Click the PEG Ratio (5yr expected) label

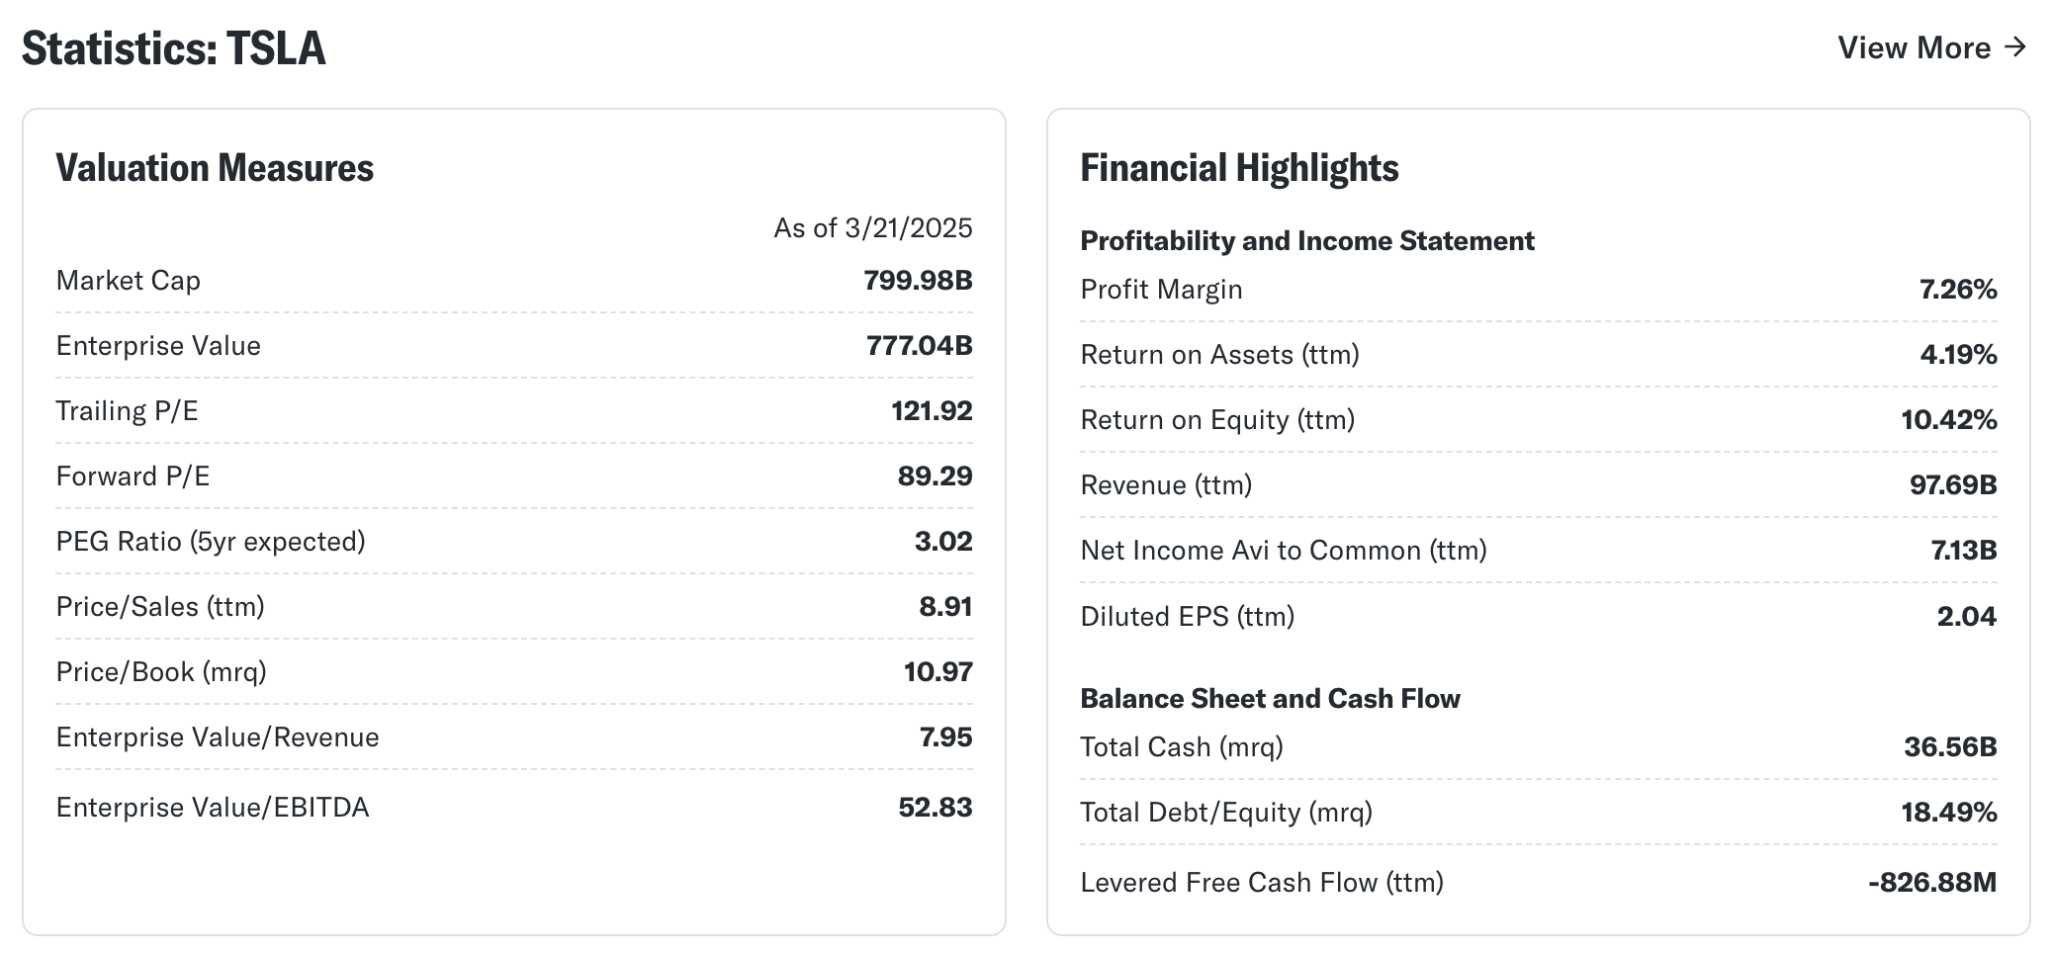pos(211,542)
